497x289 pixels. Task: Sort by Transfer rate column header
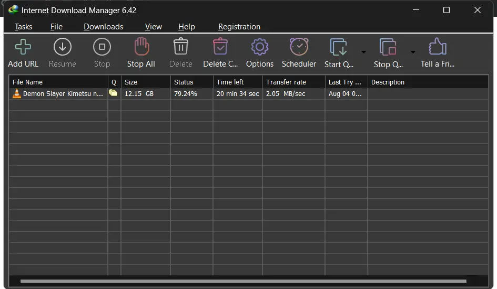click(293, 82)
